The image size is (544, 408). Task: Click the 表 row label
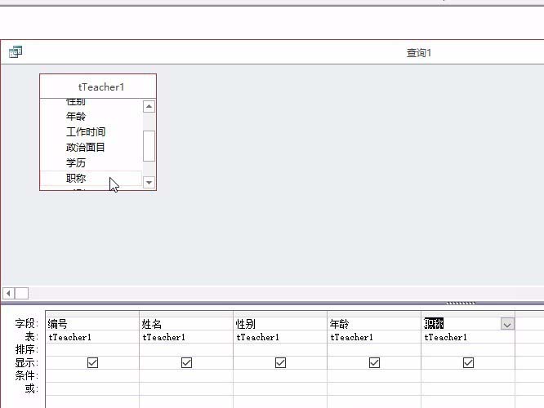point(32,337)
